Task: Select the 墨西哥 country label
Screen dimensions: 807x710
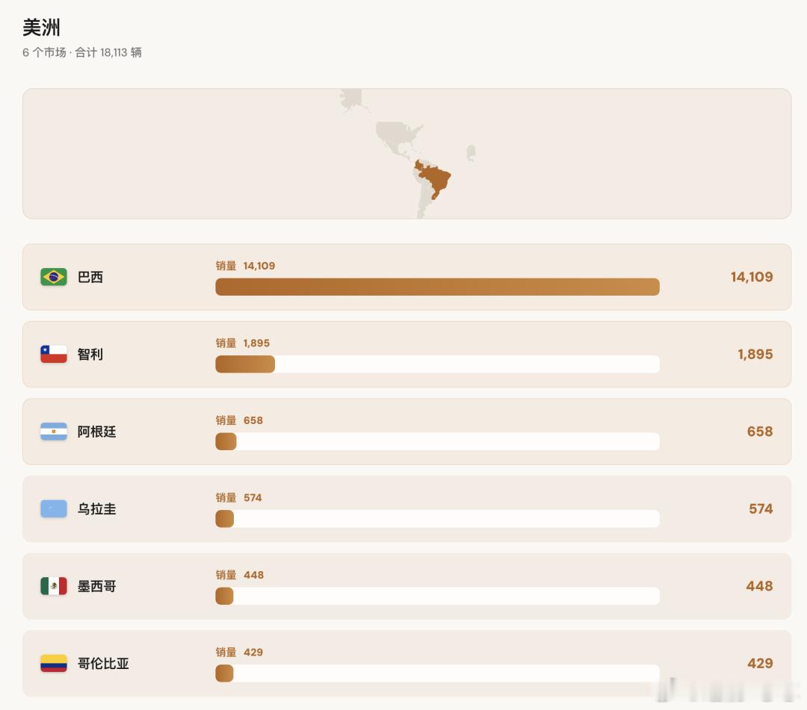Action: pos(96,586)
